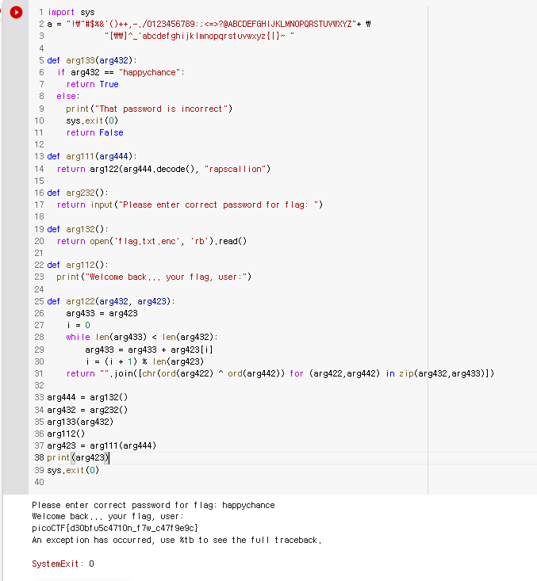Click the "def arg133(arg432):" line

tap(92, 60)
